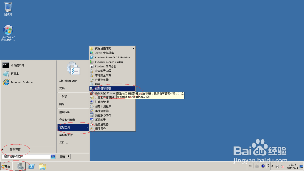The height and width of the screenshot is (171, 304).
Task: Launch Windows PowerShell from the taskbar
Action: click(x=31, y=166)
